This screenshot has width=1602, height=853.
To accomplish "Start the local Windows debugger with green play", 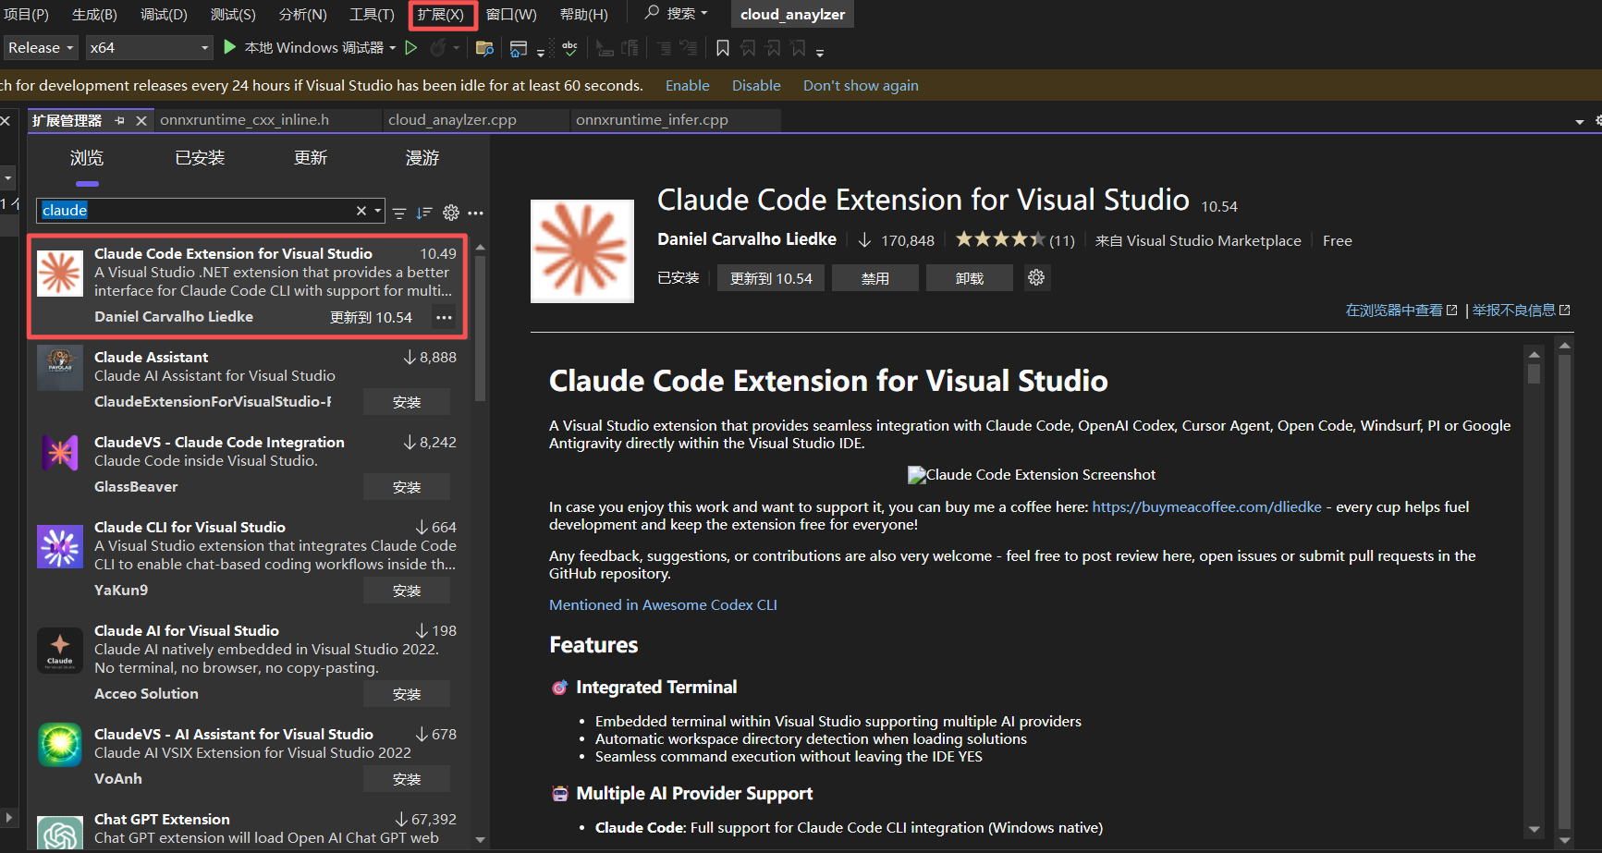I will click(x=230, y=47).
